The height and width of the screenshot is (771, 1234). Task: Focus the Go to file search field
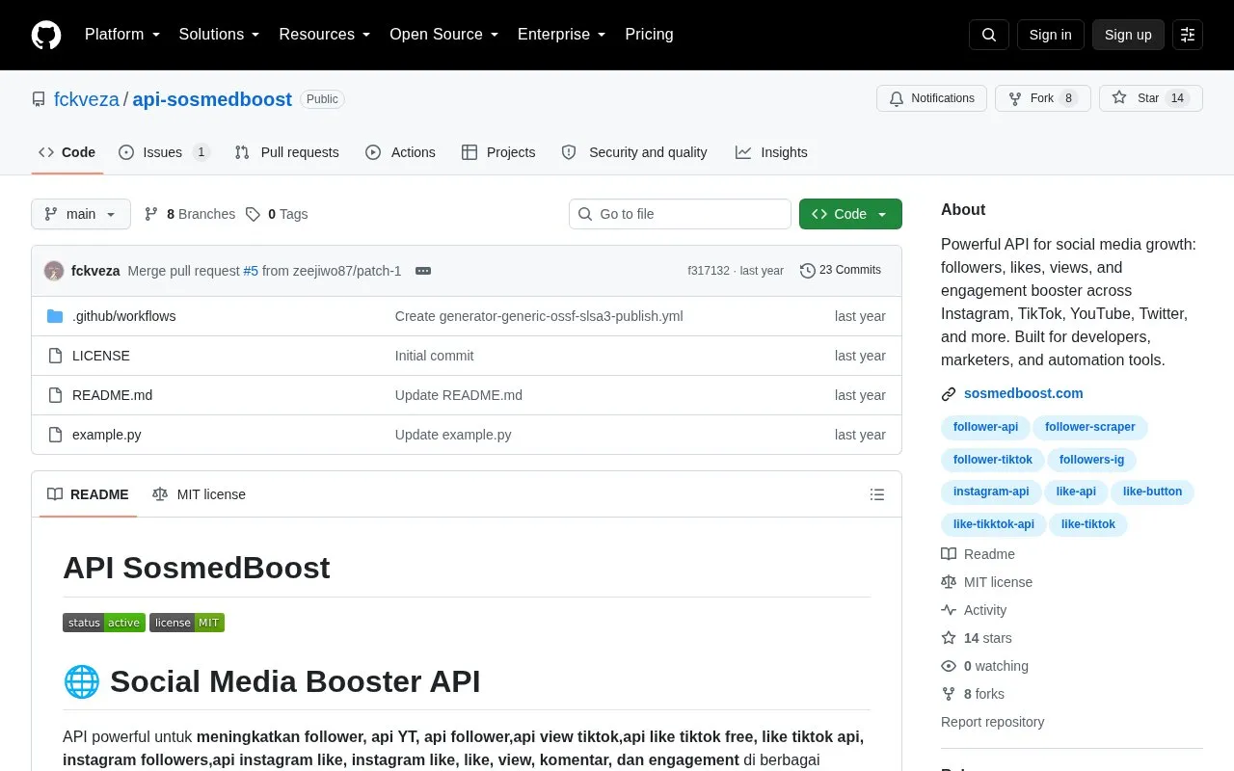point(680,214)
